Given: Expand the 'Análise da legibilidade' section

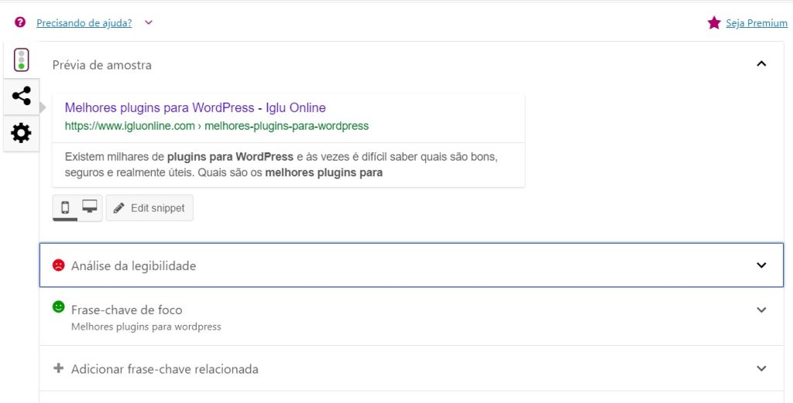Looking at the screenshot, I should click(x=411, y=265).
